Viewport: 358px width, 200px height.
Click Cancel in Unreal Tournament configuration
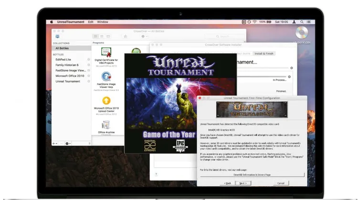click(281, 183)
